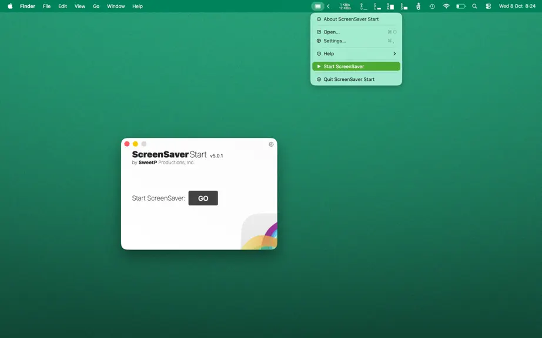Click the ScreenSaver Start title text

[169, 154]
